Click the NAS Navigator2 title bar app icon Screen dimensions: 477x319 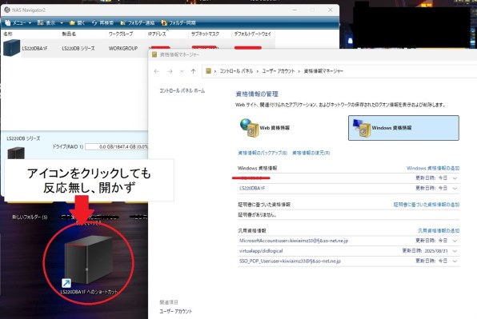tap(7, 10)
